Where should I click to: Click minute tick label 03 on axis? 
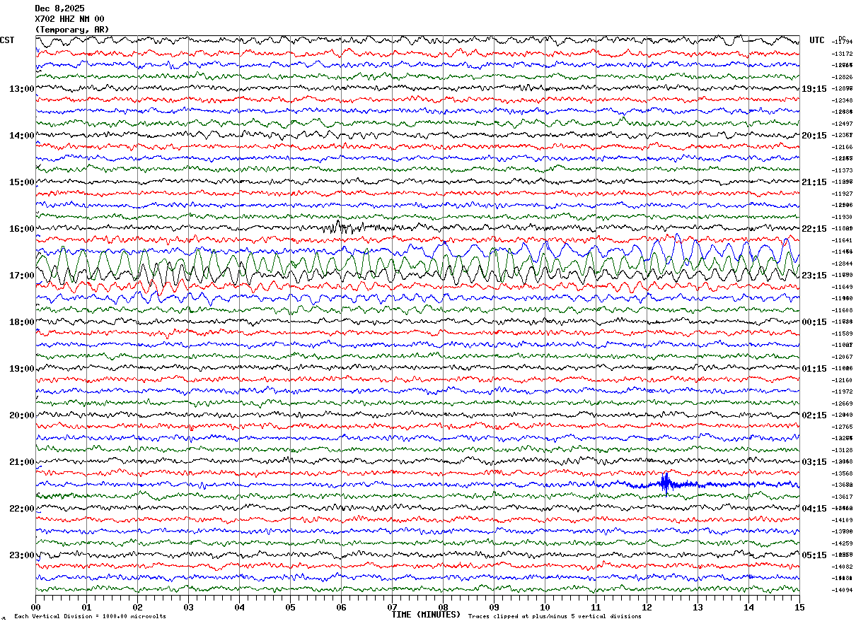188,607
